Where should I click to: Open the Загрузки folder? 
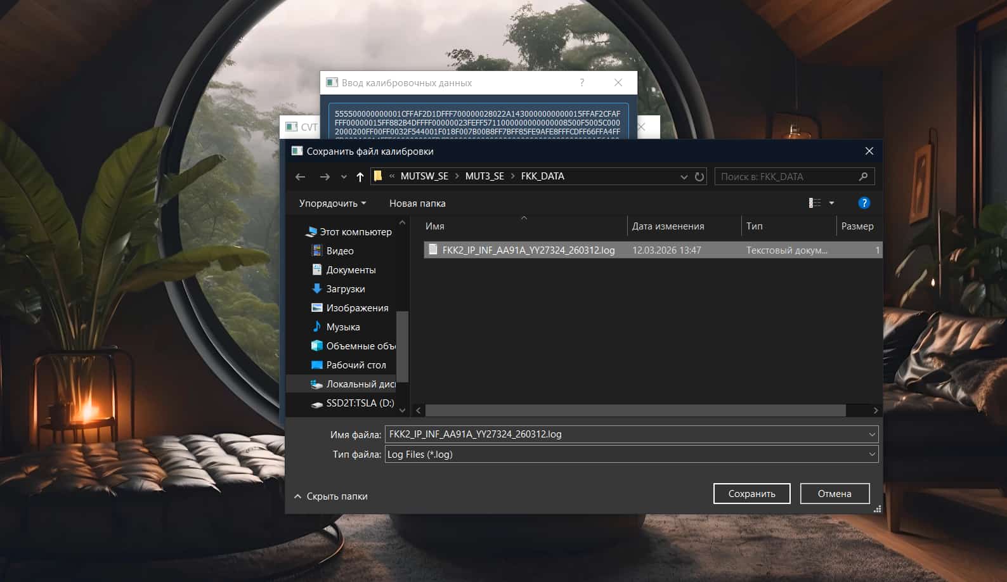tap(339, 289)
